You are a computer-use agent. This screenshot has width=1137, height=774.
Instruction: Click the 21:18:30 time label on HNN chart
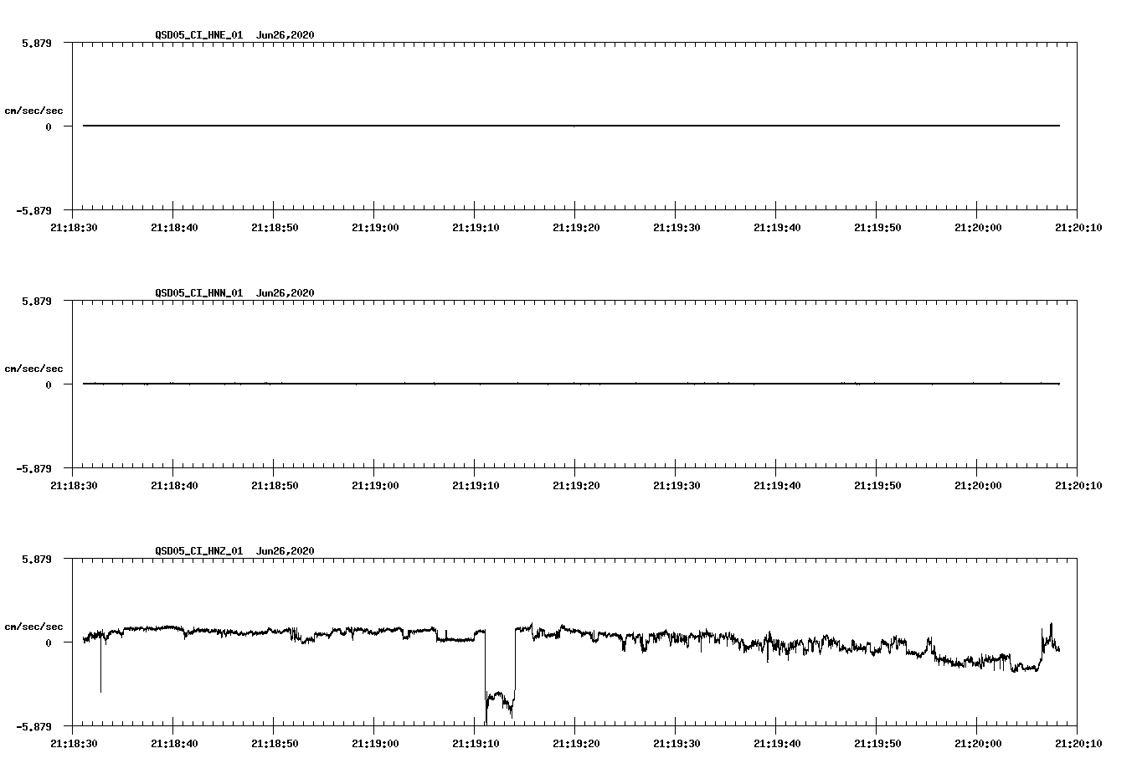pos(74,485)
